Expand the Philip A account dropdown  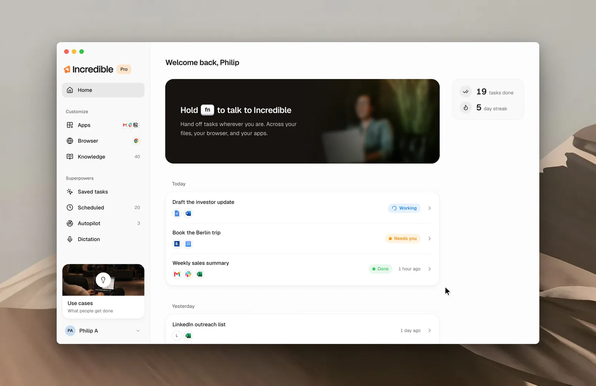pyautogui.click(x=138, y=331)
